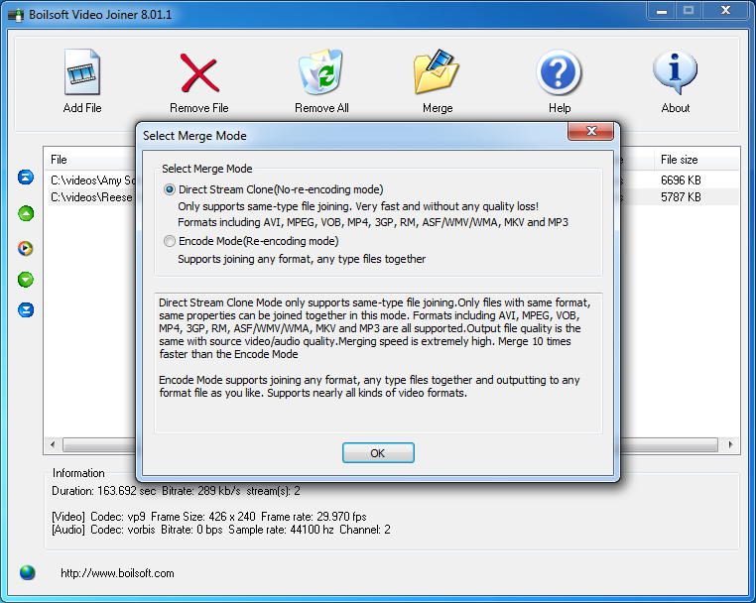Click the Add File label text
756x603 pixels.
click(x=82, y=108)
